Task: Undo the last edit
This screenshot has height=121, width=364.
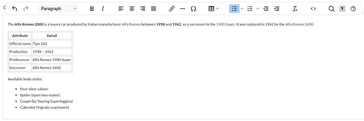Action: pos(14,9)
